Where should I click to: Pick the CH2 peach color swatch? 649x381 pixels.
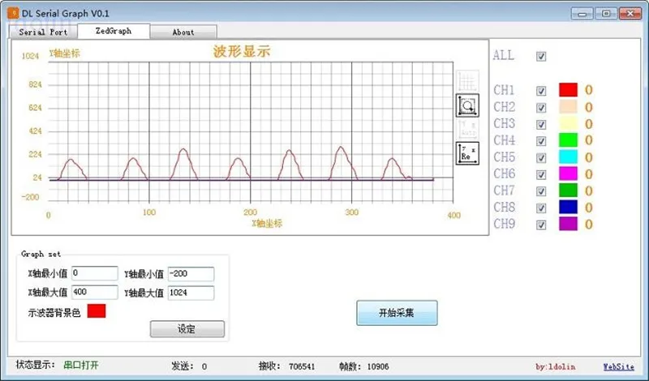click(x=568, y=107)
